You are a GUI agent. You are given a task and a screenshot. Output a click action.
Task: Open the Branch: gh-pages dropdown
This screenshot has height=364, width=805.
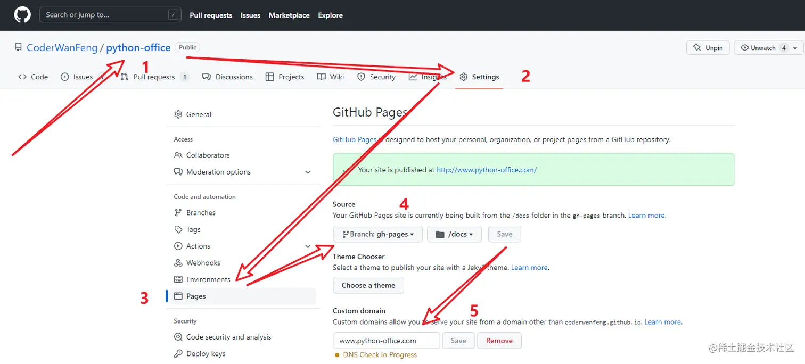[377, 234]
